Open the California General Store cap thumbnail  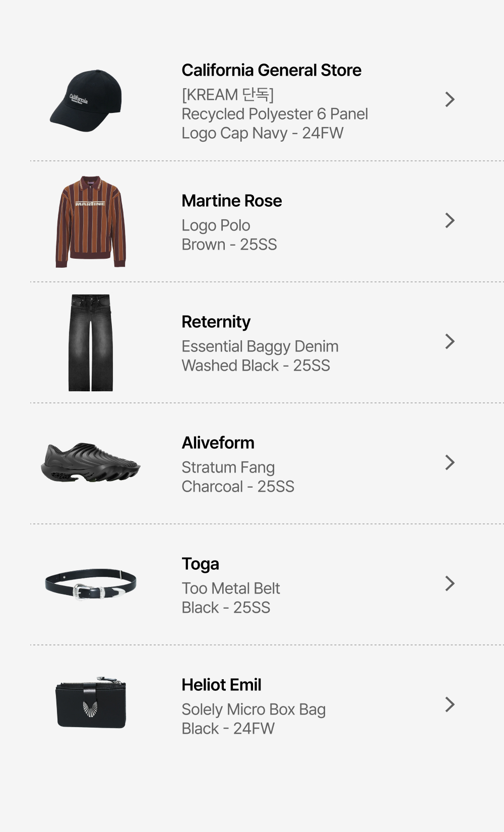tap(87, 100)
